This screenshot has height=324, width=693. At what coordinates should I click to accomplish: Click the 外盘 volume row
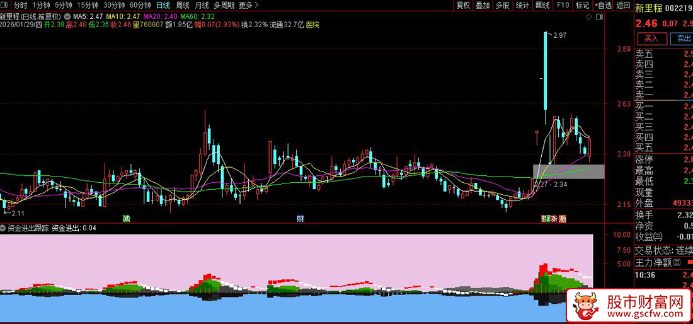[x=664, y=203]
